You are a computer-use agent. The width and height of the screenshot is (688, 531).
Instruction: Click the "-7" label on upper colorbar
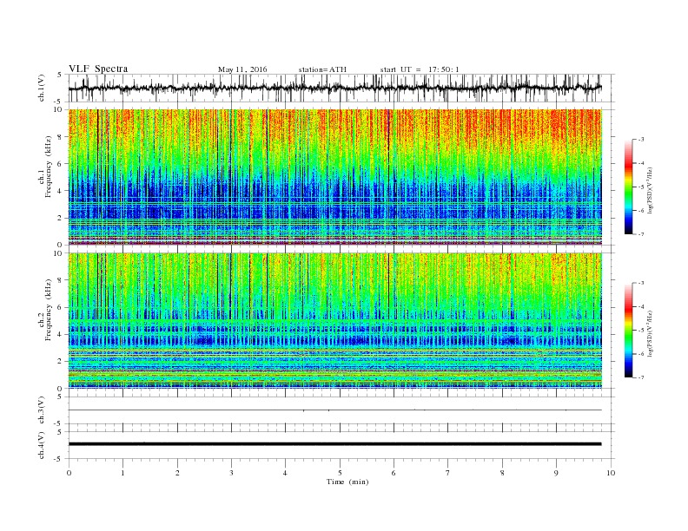(641, 234)
